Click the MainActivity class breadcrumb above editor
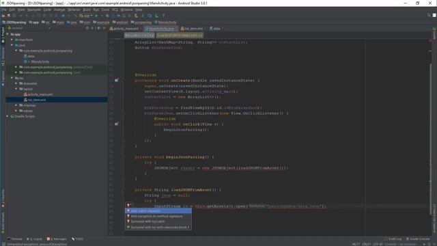This screenshot has width=437, height=246. pos(139,36)
